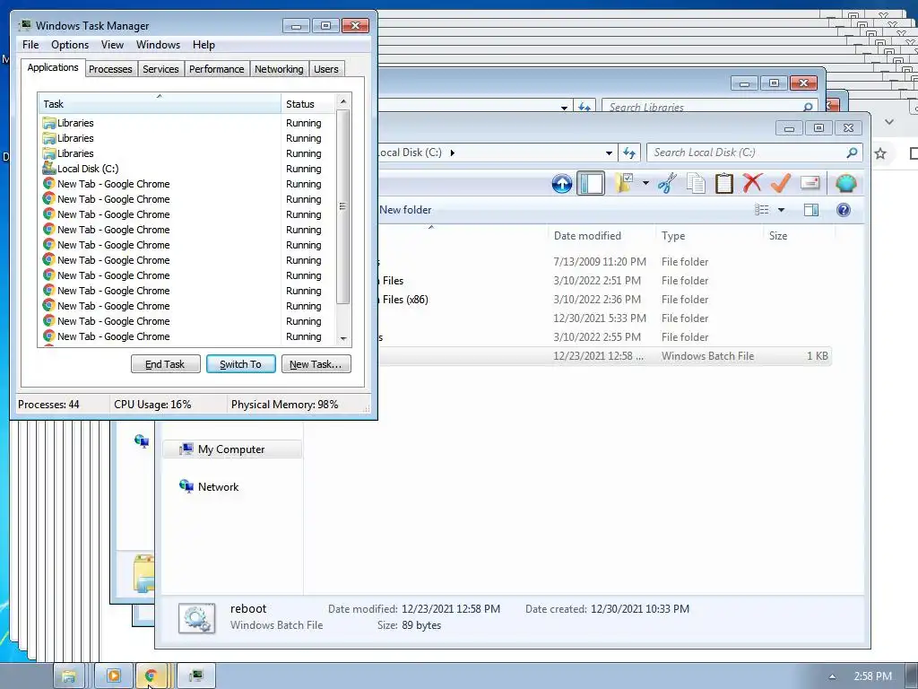Click the Up one level toolbar icon

coord(561,183)
